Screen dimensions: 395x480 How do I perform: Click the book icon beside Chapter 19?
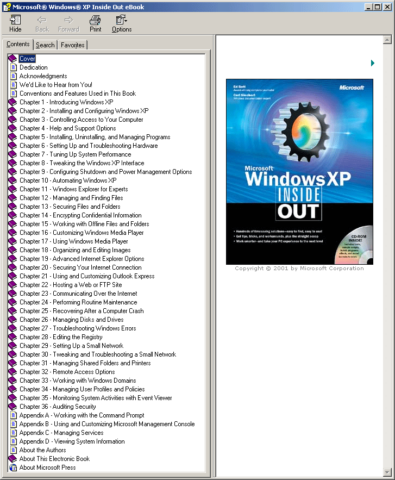tap(12, 258)
